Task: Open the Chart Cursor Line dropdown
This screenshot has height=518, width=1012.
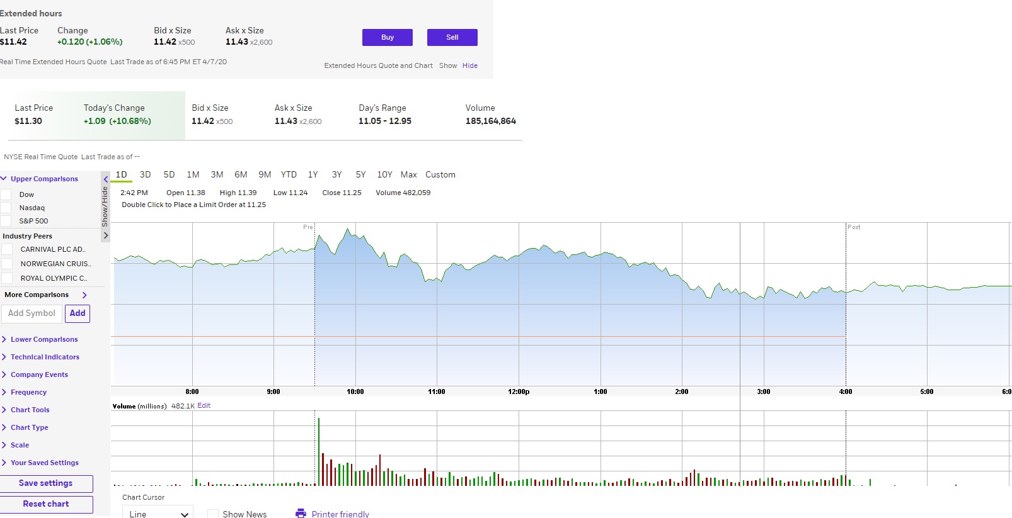Action: click(x=158, y=512)
